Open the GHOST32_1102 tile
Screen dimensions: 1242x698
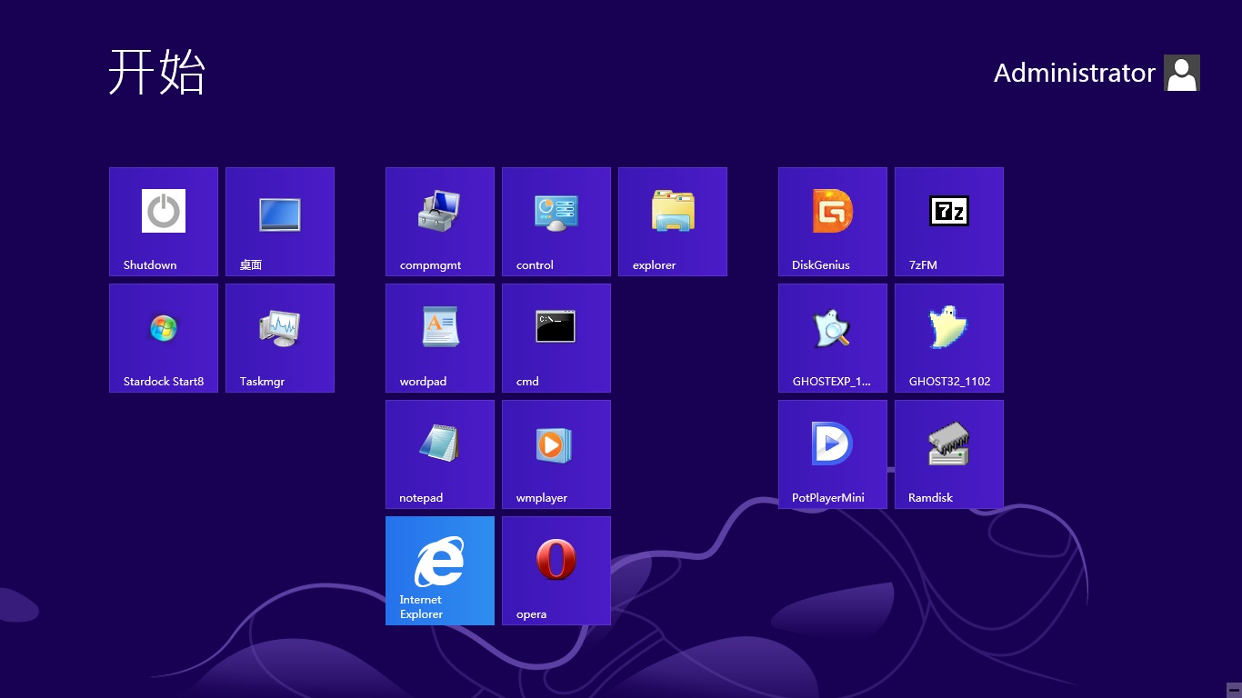(x=949, y=338)
